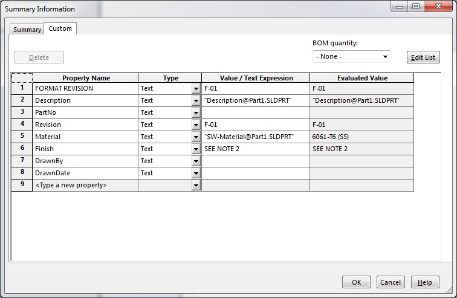Click the "SW-Material@Part1.SLDPRT" value cell
457x298 pixels.
pos(256,137)
